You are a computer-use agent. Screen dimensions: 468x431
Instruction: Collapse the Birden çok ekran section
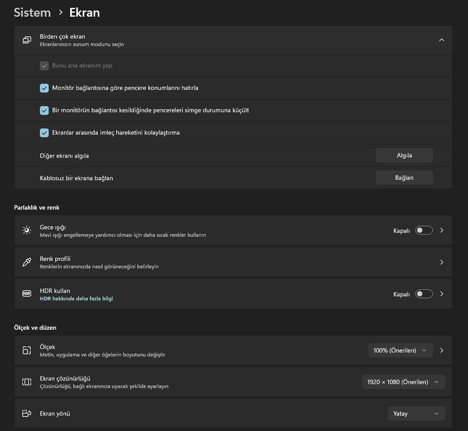[x=442, y=40]
